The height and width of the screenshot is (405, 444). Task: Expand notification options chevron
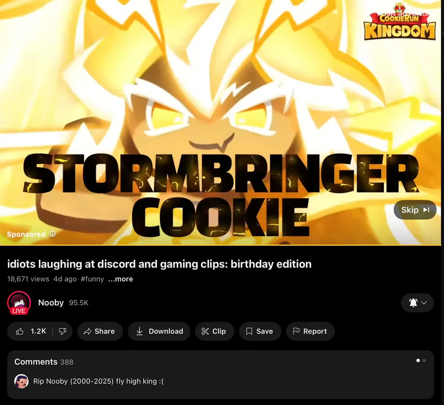tap(424, 303)
